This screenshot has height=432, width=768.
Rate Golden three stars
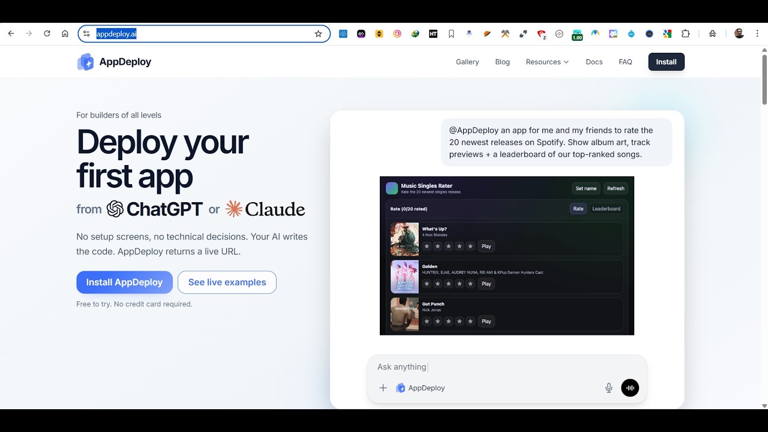pyautogui.click(x=449, y=284)
